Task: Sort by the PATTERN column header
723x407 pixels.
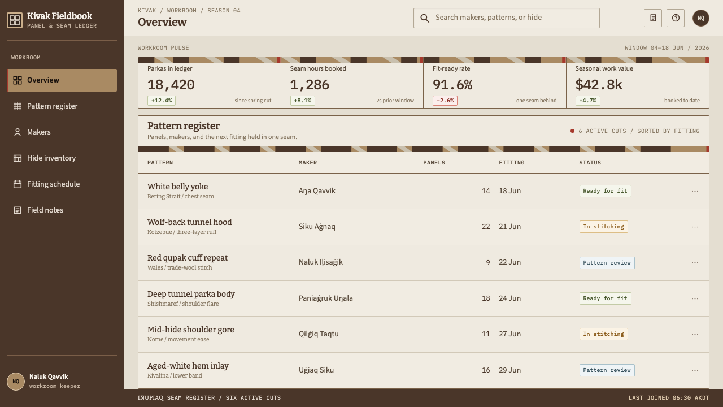Action: [x=160, y=163]
